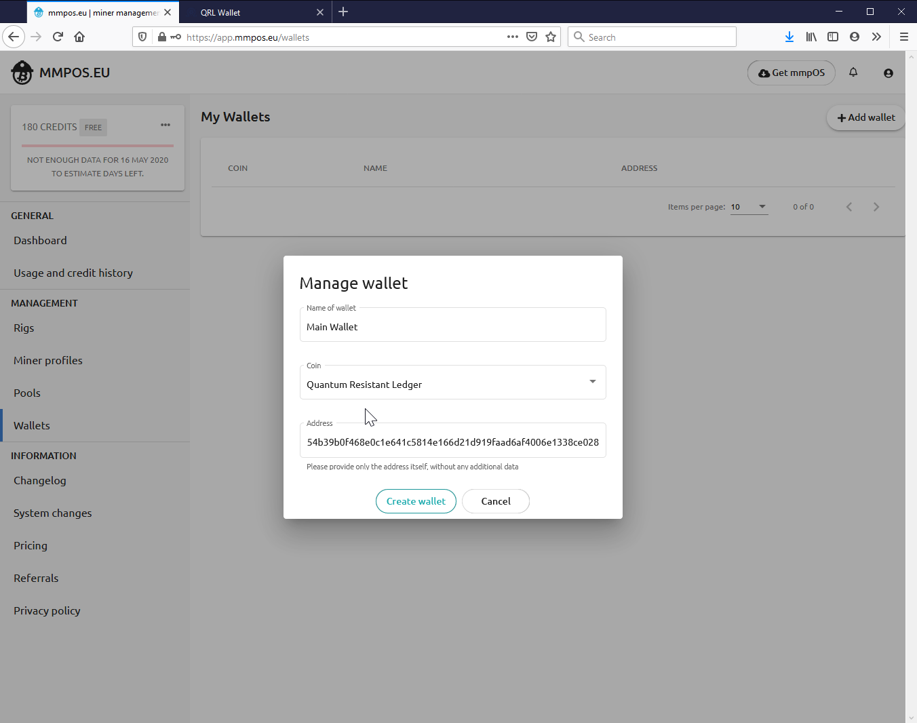This screenshot has width=917, height=723.
Task: Edit the Name of wallet field
Action: coord(453,325)
